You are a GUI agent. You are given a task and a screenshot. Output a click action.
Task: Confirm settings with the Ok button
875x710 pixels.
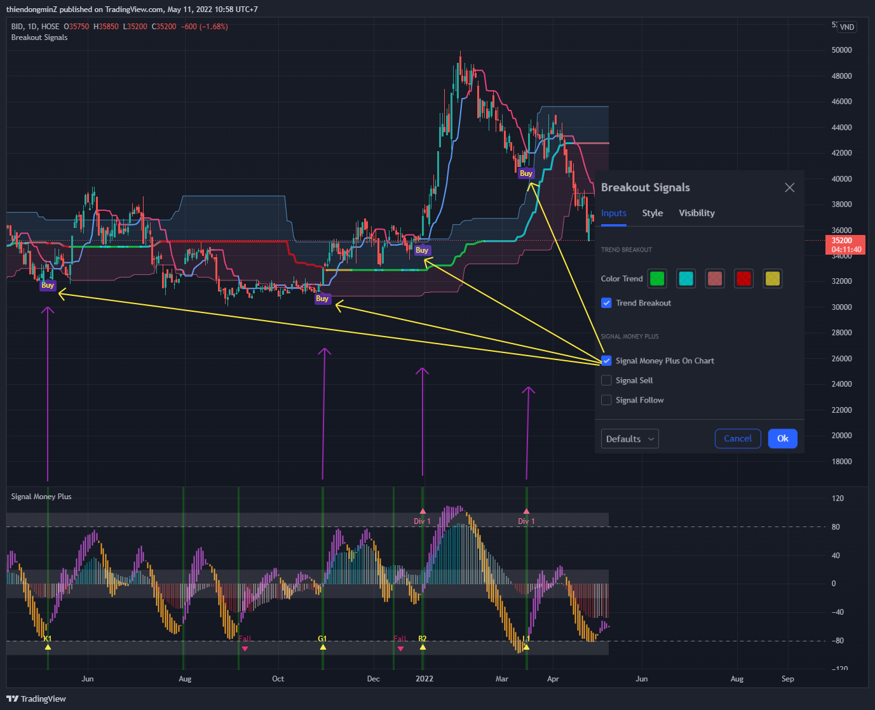pyautogui.click(x=782, y=438)
